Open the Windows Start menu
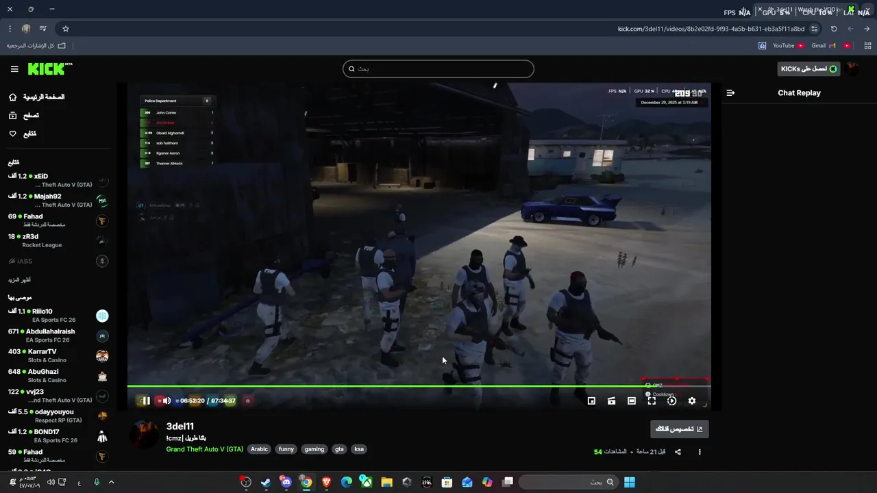Screen dimensions: 877x493 (x=629, y=482)
